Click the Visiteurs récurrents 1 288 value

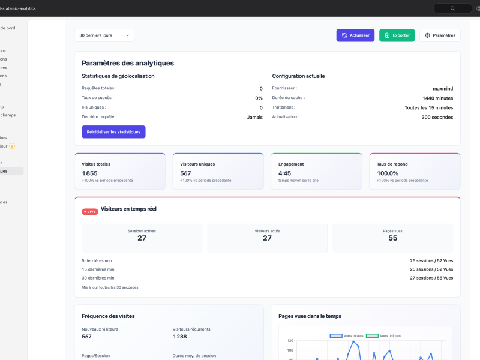[x=179, y=337]
